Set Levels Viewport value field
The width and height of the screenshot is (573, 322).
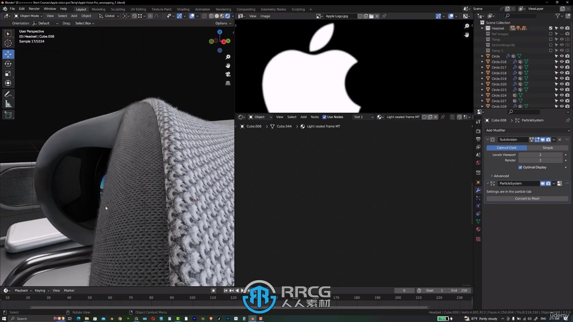click(540, 155)
